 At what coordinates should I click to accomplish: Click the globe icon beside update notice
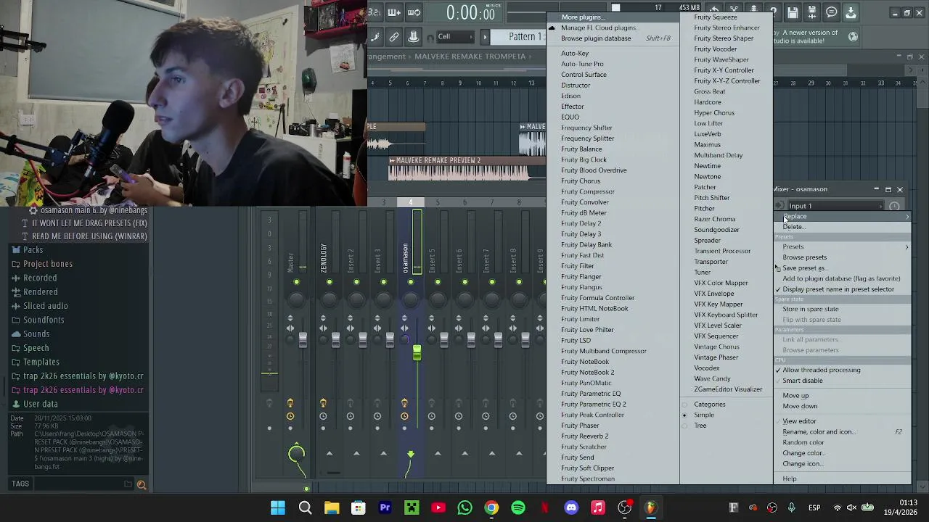(854, 36)
